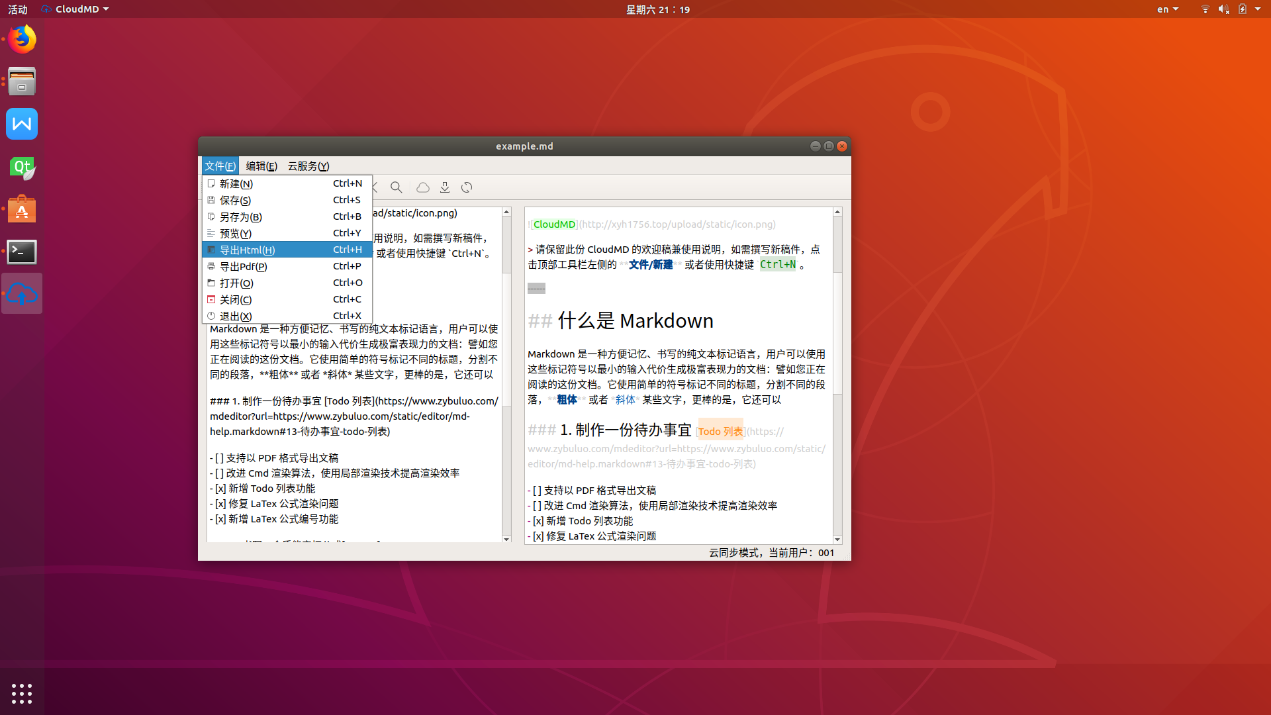Open the 文件(F) menu
Screen dimensions: 1271x715
220,166
